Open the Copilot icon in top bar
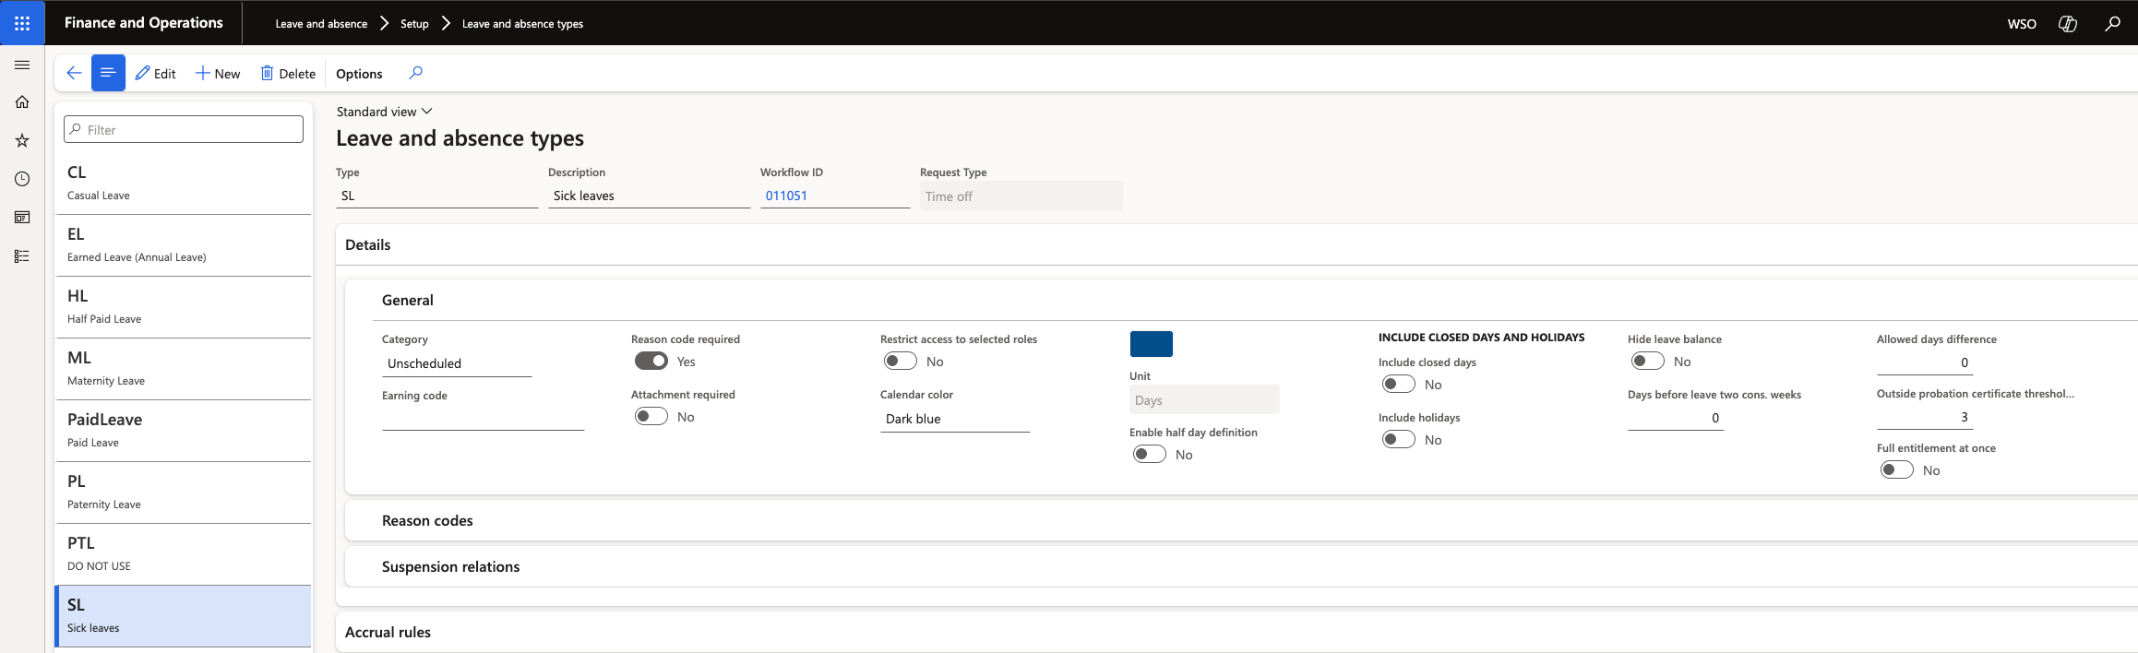2138x653 pixels. (x=2068, y=23)
